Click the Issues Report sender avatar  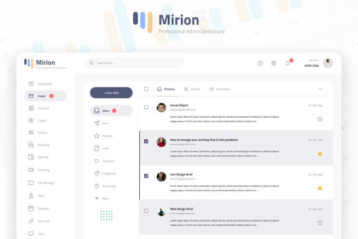161,108
